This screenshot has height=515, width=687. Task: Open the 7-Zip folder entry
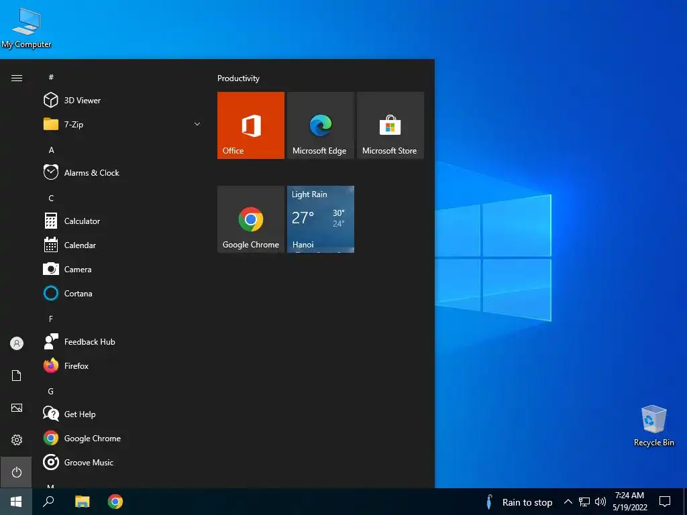click(x=123, y=124)
